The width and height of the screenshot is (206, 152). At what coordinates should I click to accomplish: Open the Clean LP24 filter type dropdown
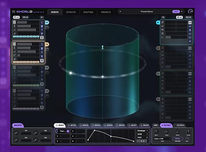click(162, 139)
